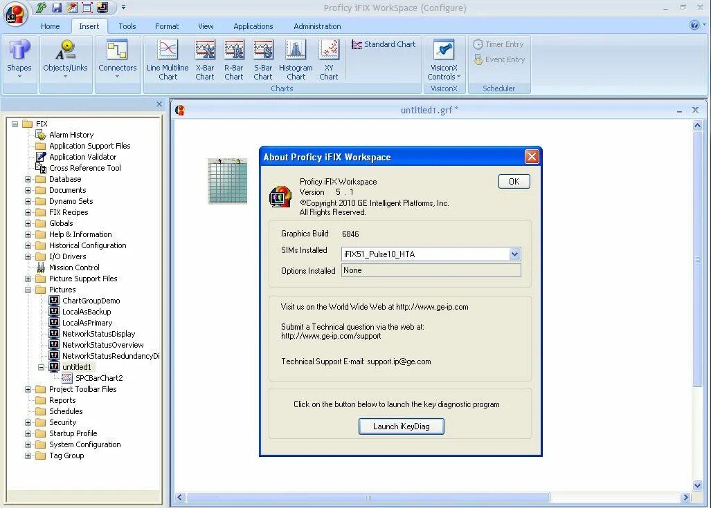
Task: Open VisiconX Controls menu
Action: coord(444,60)
